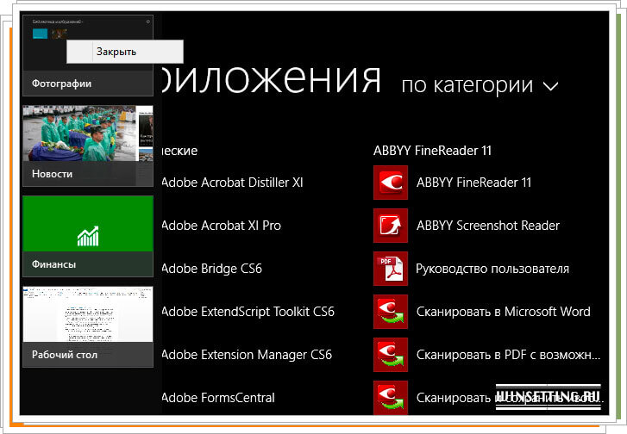Launch Adobe ExtendScript Toolkit CS6
Image resolution: width=627 pixels, height=434 pixels.
point(248,312)
